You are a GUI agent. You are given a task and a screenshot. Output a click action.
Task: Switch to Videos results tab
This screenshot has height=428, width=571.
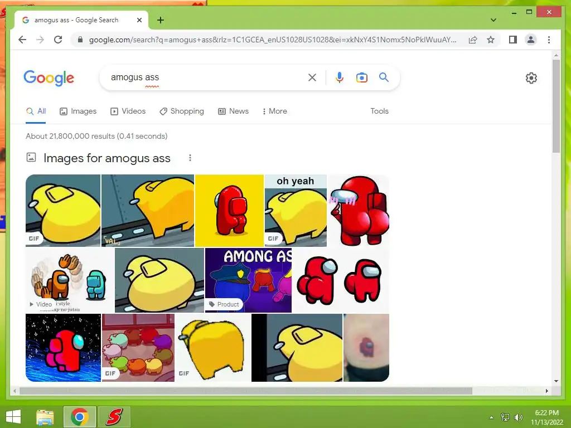tap(128, 111)
